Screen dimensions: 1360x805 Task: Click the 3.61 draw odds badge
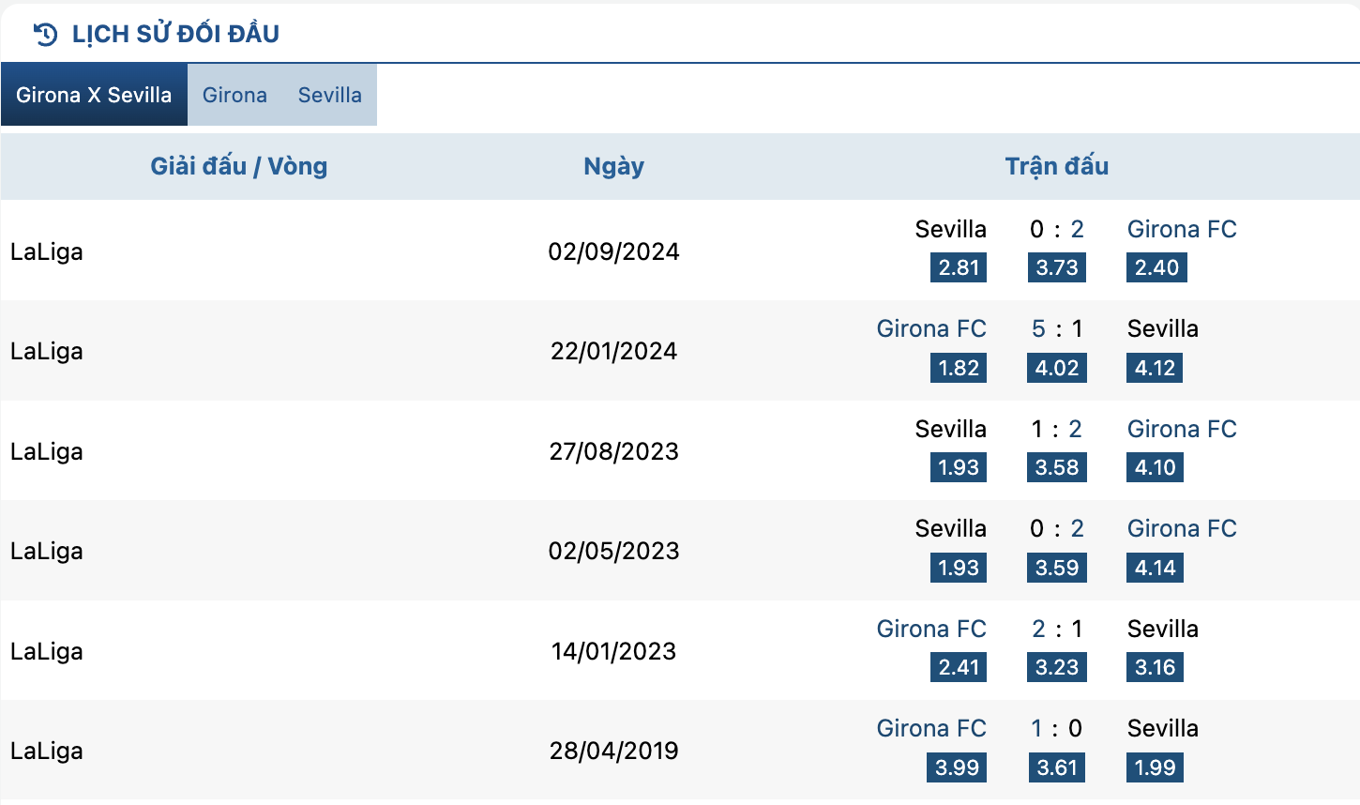click(1057, 767)
